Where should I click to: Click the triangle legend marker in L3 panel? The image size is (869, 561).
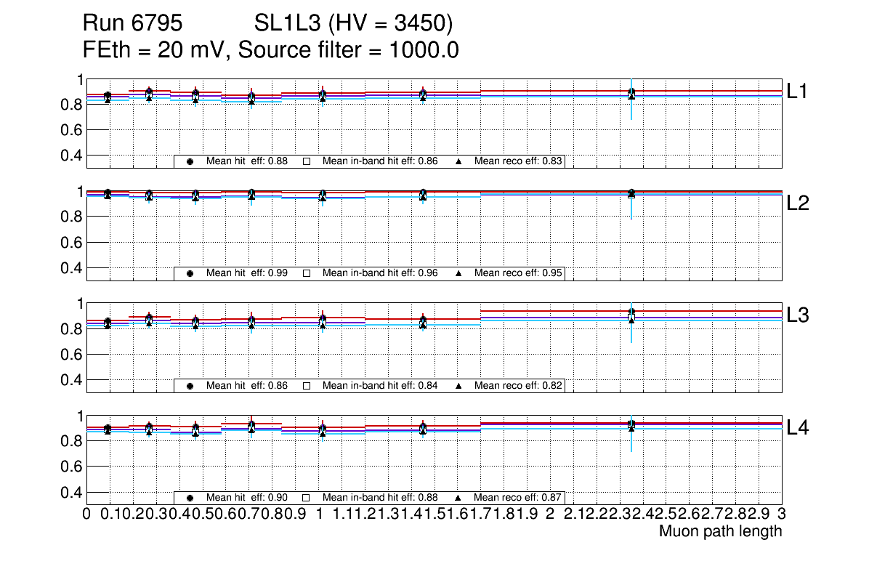click(x=458, y=386)
